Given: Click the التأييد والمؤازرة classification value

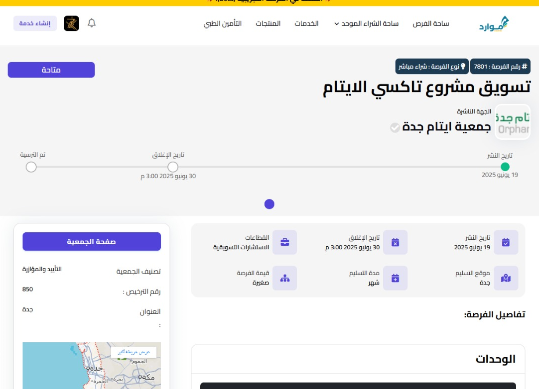Looking at the screenshot, I should [42, 269].
